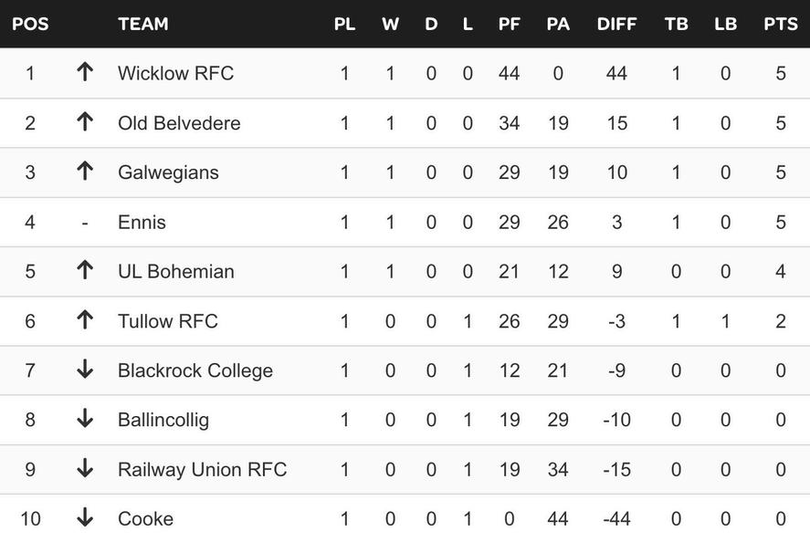Click the down arrow beside Cooke
Image resolution: width=810 pixels, height=542 pixels.
pos(85,518)
